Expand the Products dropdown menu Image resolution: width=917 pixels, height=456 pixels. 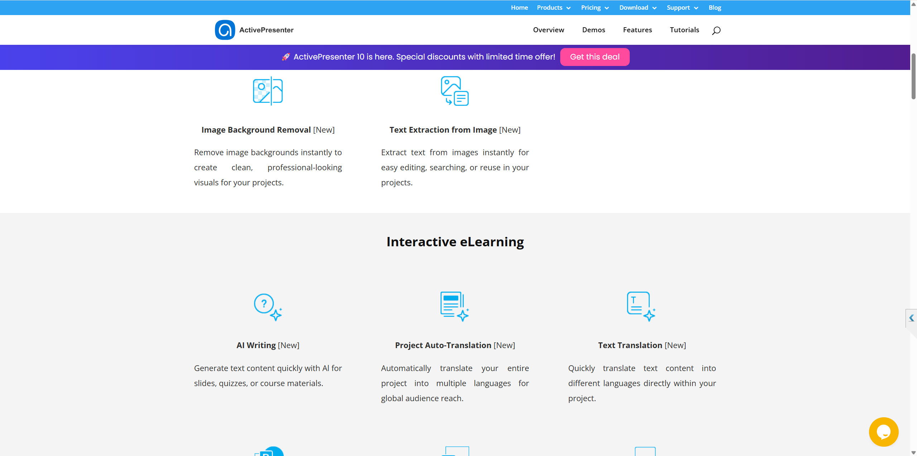click(x=553, y=8)
